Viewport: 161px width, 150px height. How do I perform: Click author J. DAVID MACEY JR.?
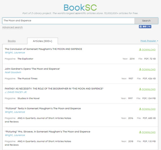tap(16, 92)
